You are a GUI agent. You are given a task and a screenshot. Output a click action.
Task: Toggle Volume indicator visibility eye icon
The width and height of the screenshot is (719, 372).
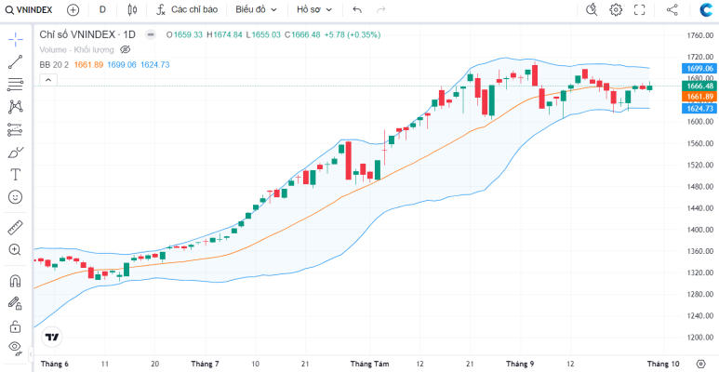point(126,49)
